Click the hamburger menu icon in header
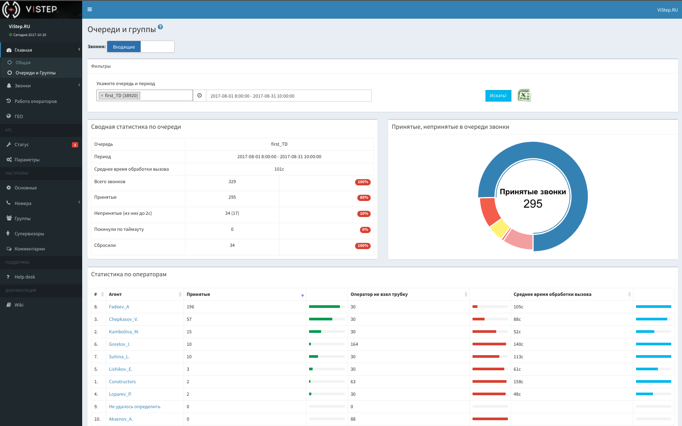 pyautogui.click(x=90, y=9)
